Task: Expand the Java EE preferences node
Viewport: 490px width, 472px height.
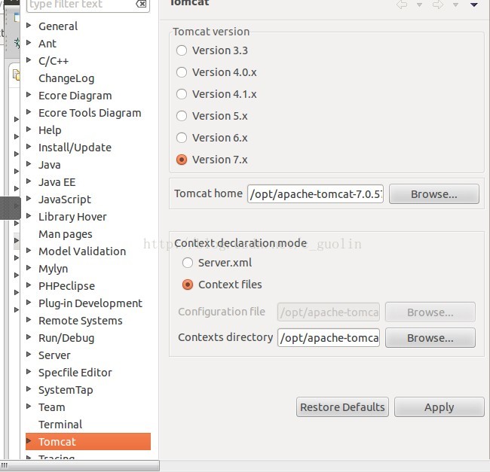Action: 29,181
